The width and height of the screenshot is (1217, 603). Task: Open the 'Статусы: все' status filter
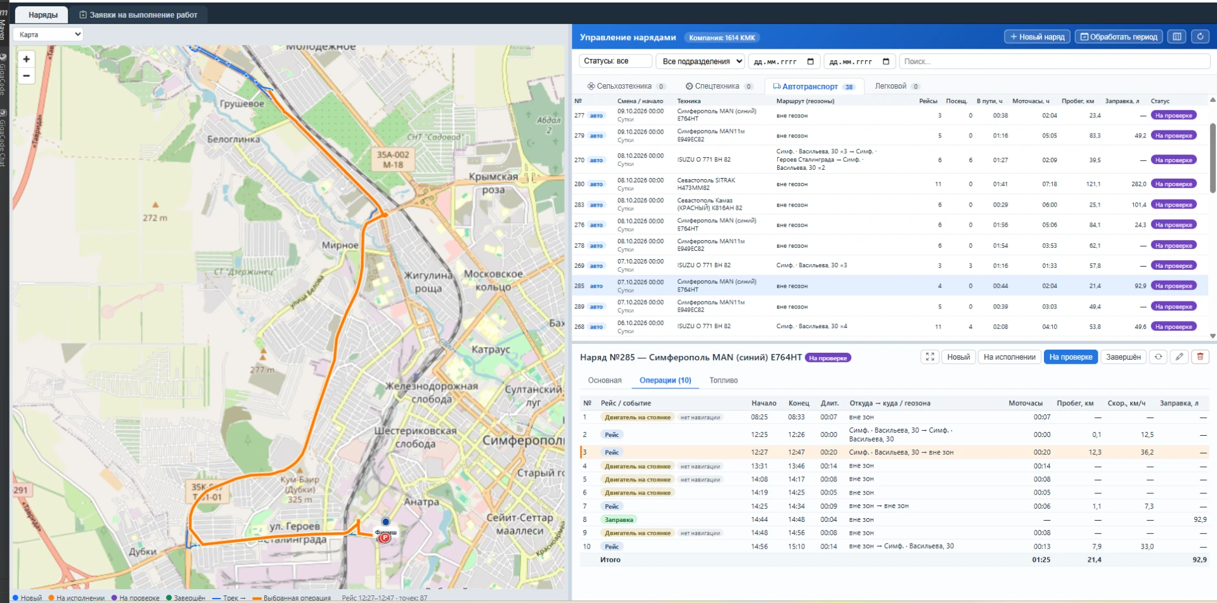[615, 61]
